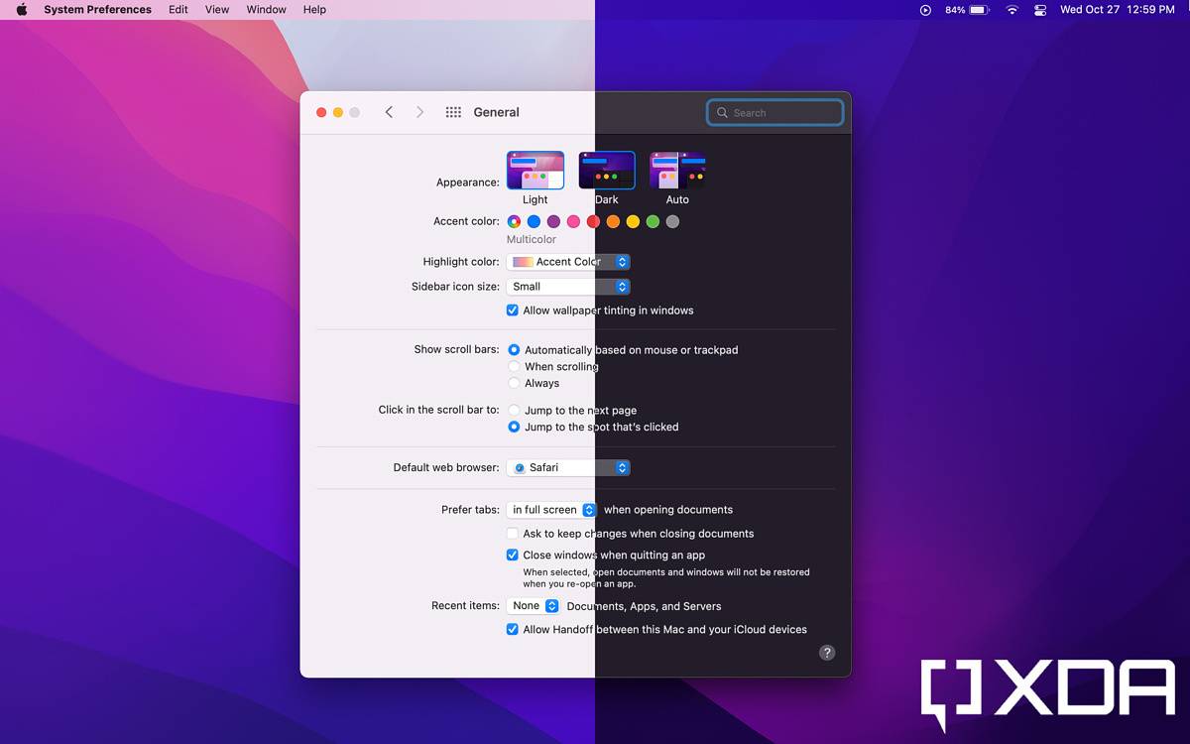Open the Apple menu
Screen dimensions: 1190x744
pyautogui.click(x=22, y=10)
